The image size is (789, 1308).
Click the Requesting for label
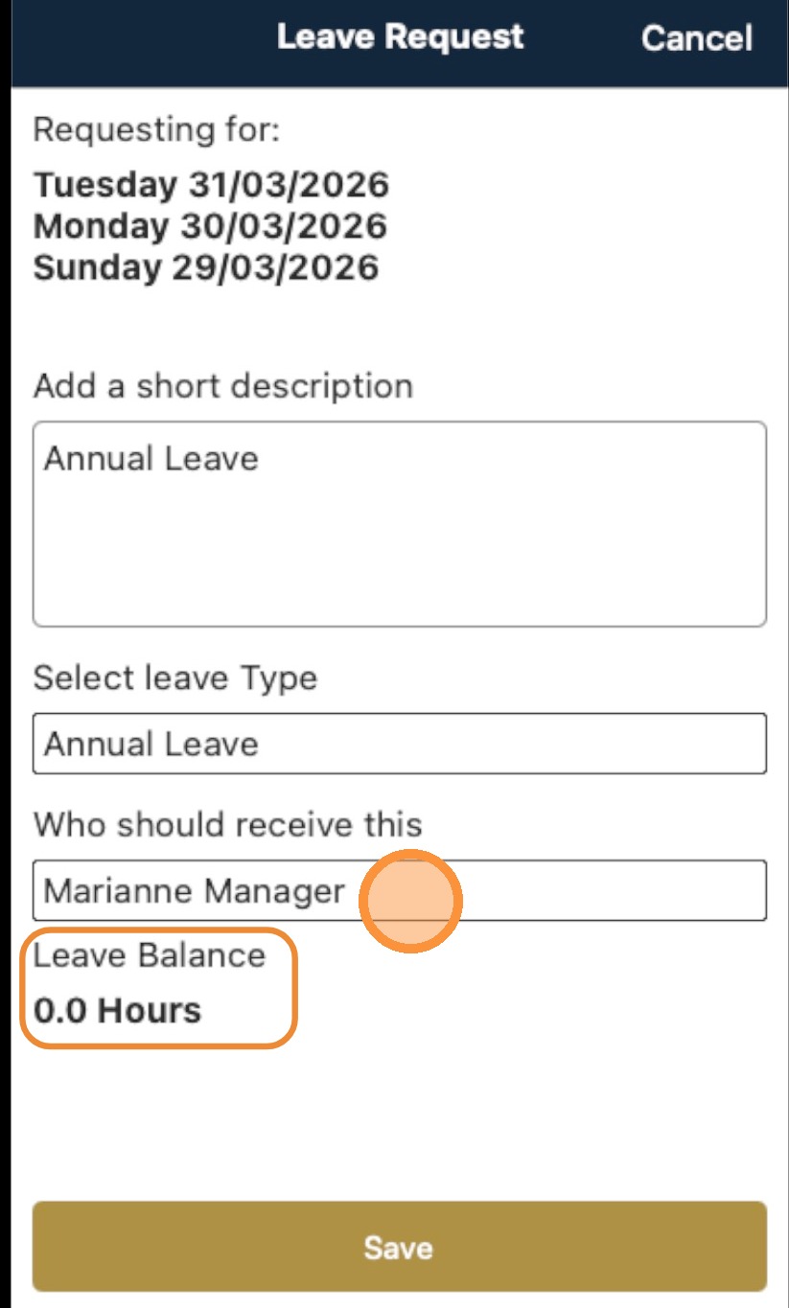pos(156,129)
